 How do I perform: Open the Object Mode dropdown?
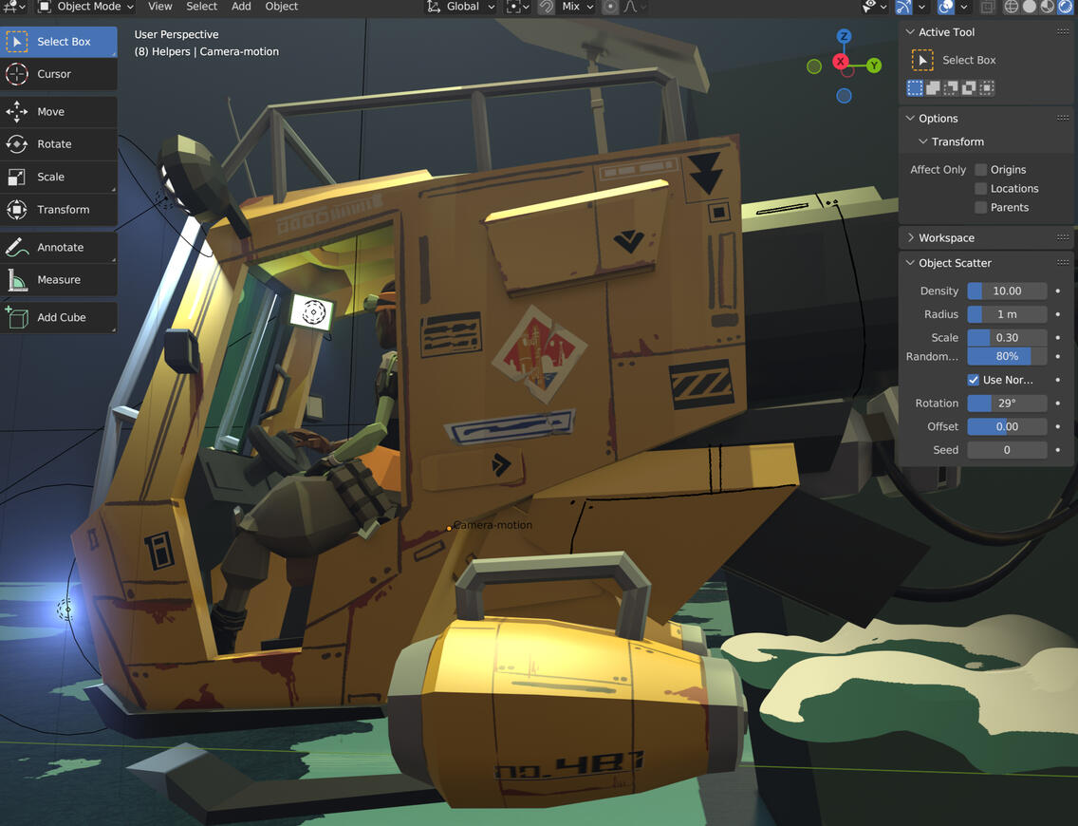click(86, 7)
